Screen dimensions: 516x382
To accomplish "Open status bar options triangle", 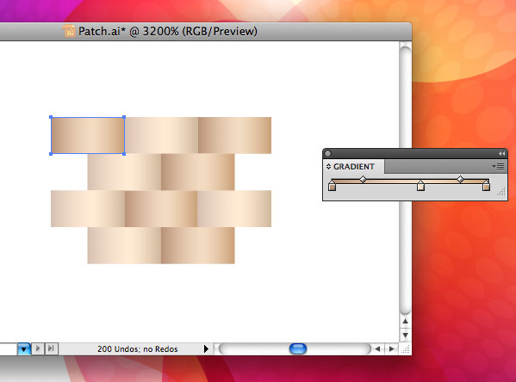I will tap(207, 348).
